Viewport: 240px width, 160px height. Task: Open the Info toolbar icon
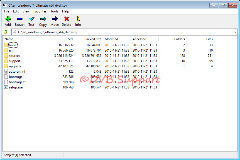click(78, 18)
